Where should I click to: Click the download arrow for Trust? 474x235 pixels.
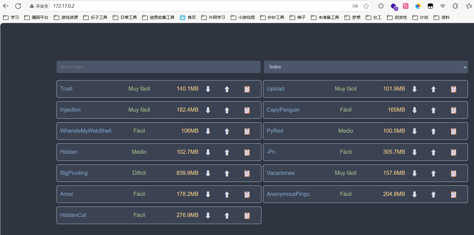(x=208, y=89)
